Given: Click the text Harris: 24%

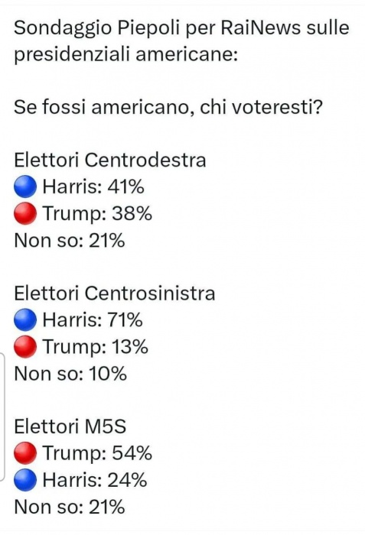Looking at the screenshot, I should point(95,480).
